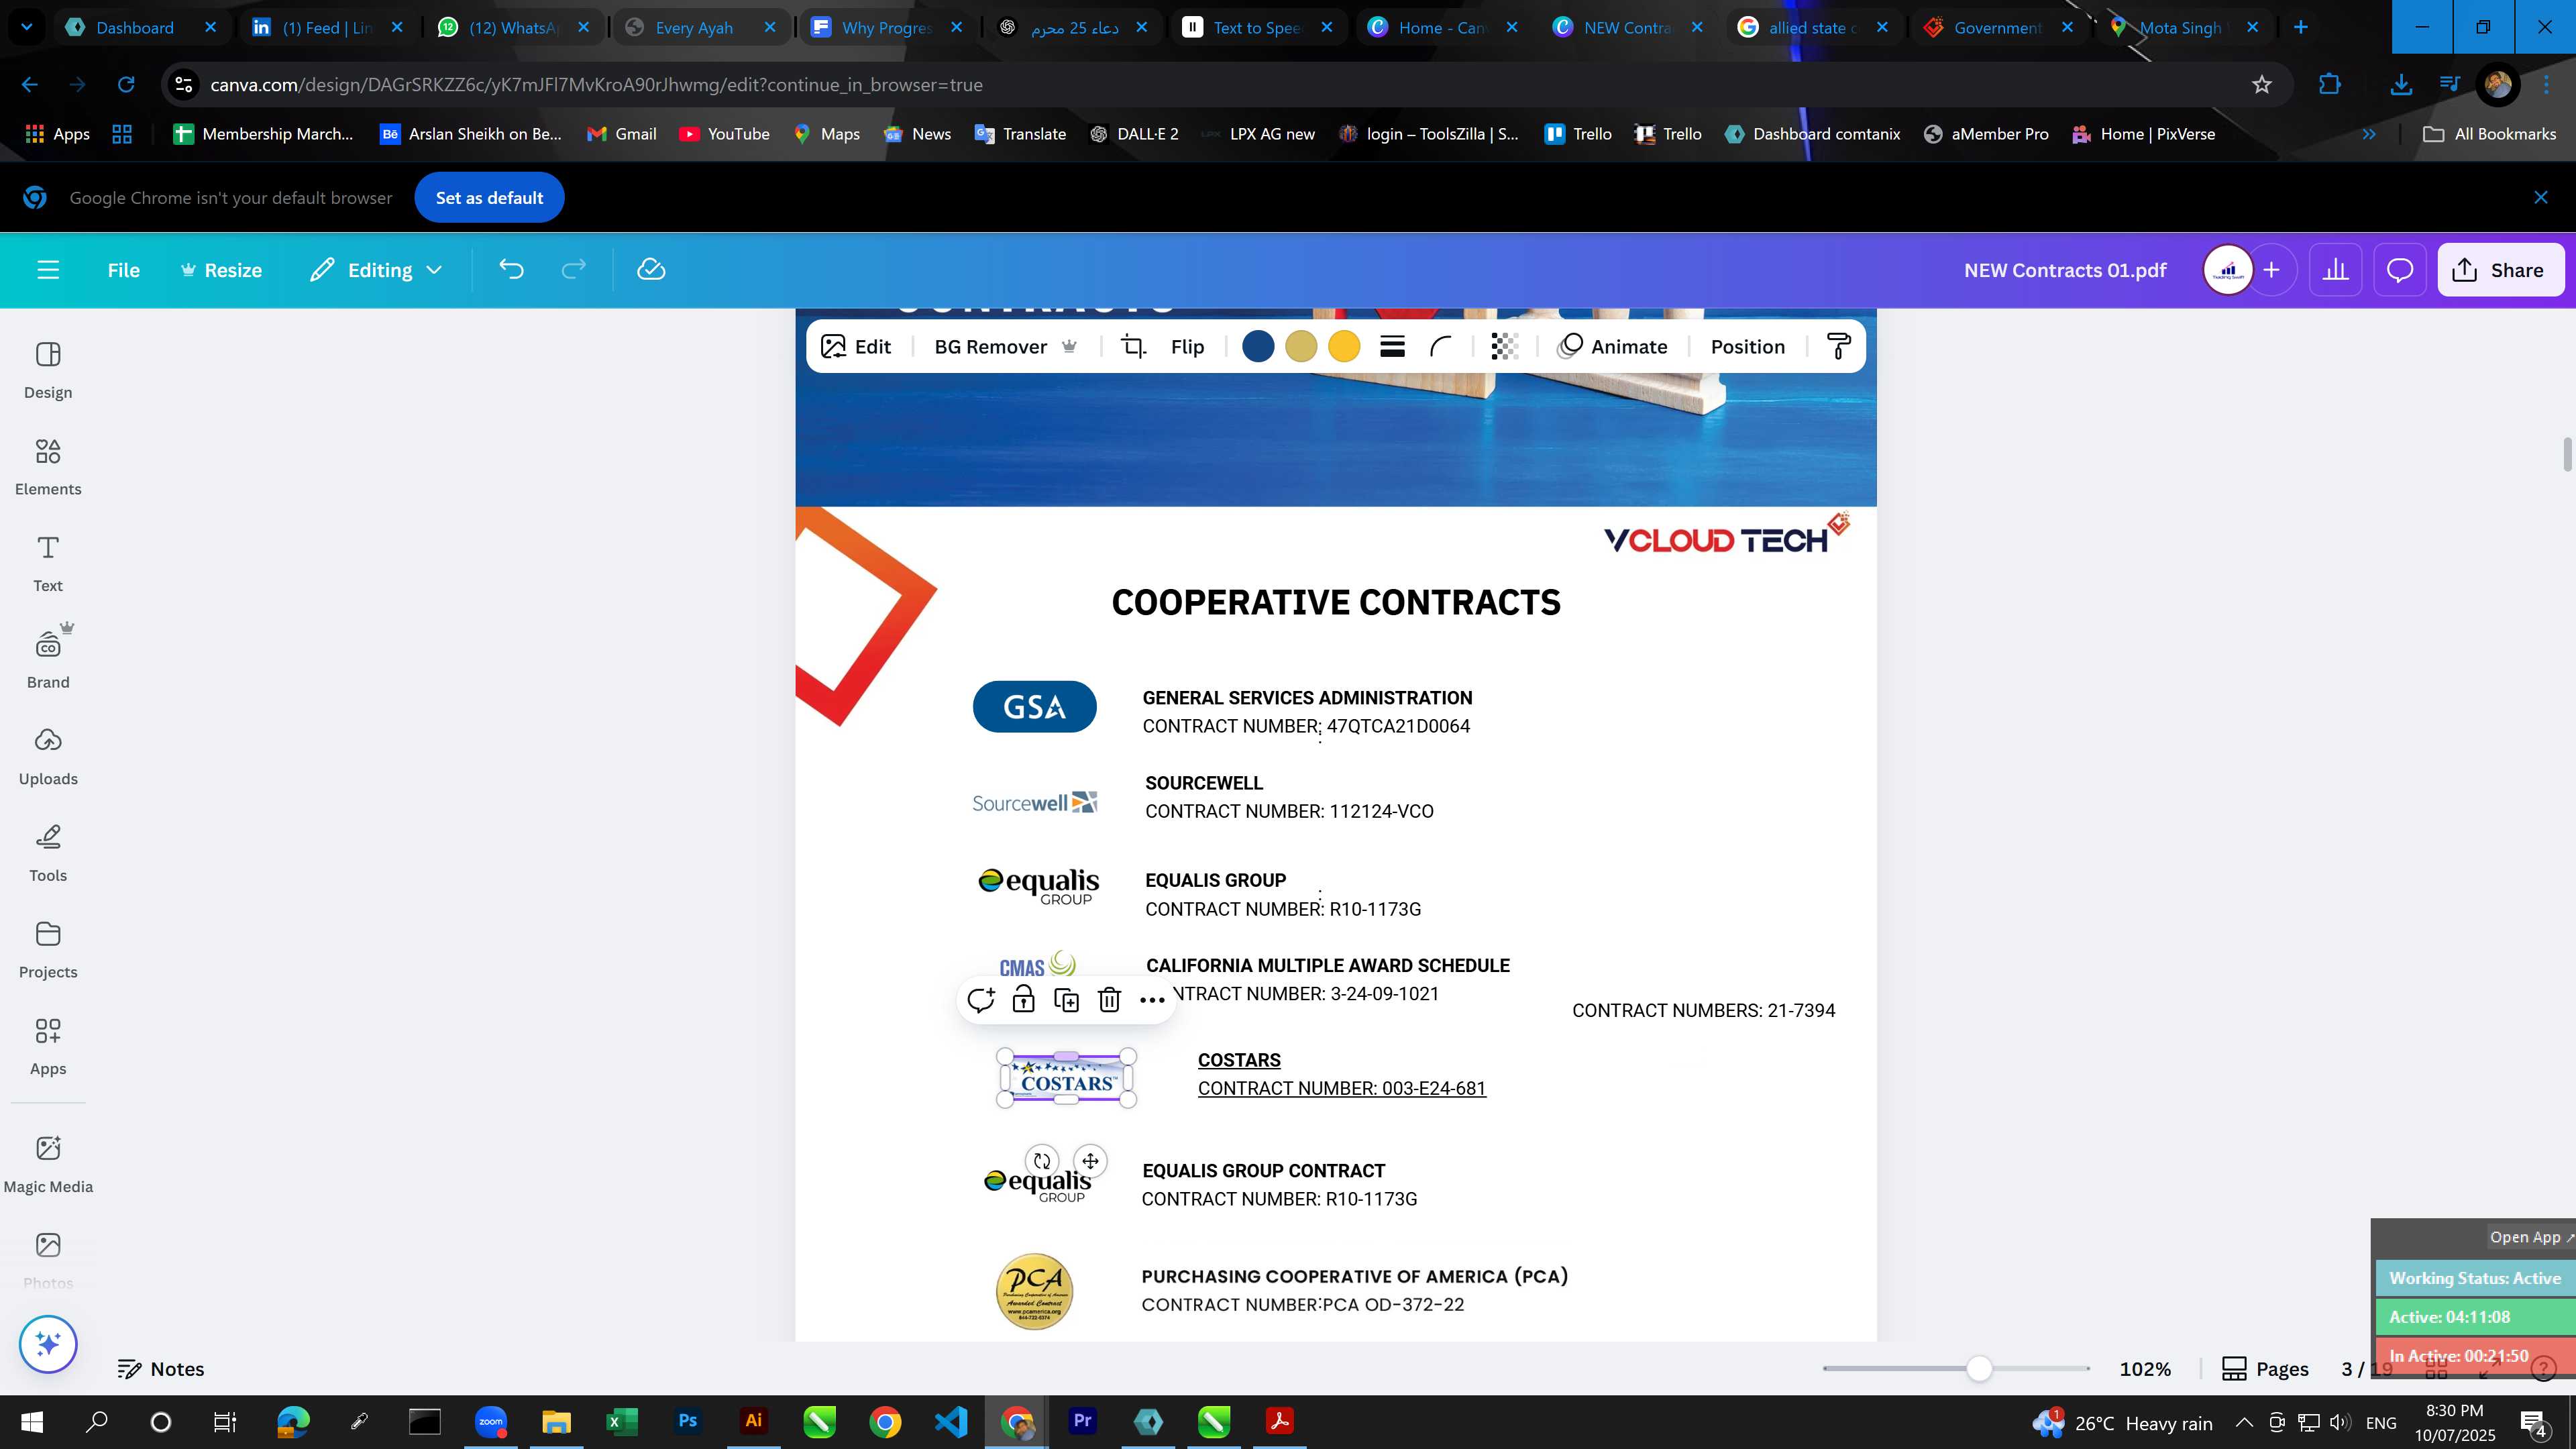Open corner rounding option
2576x1449 pixels.
(x=1440, y=347)
